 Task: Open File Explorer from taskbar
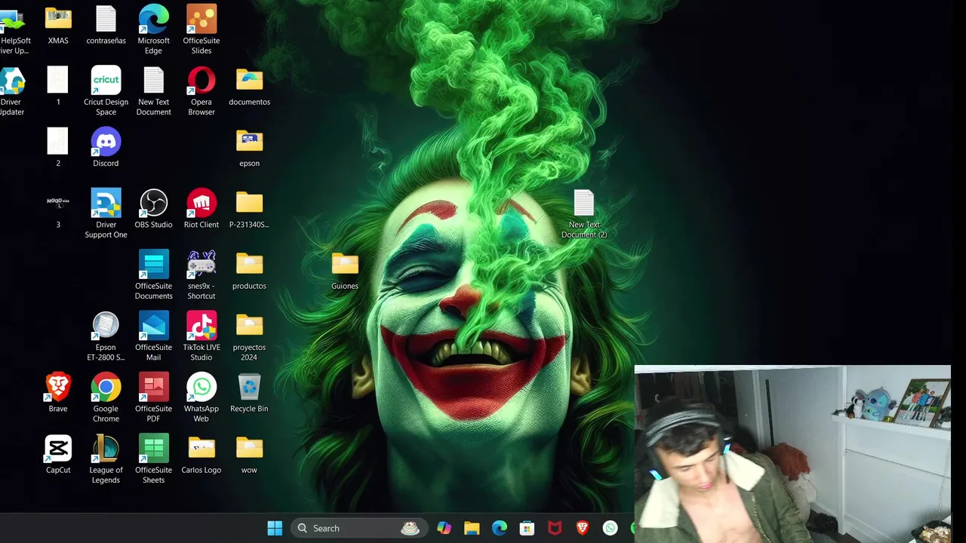pos(472,528)
